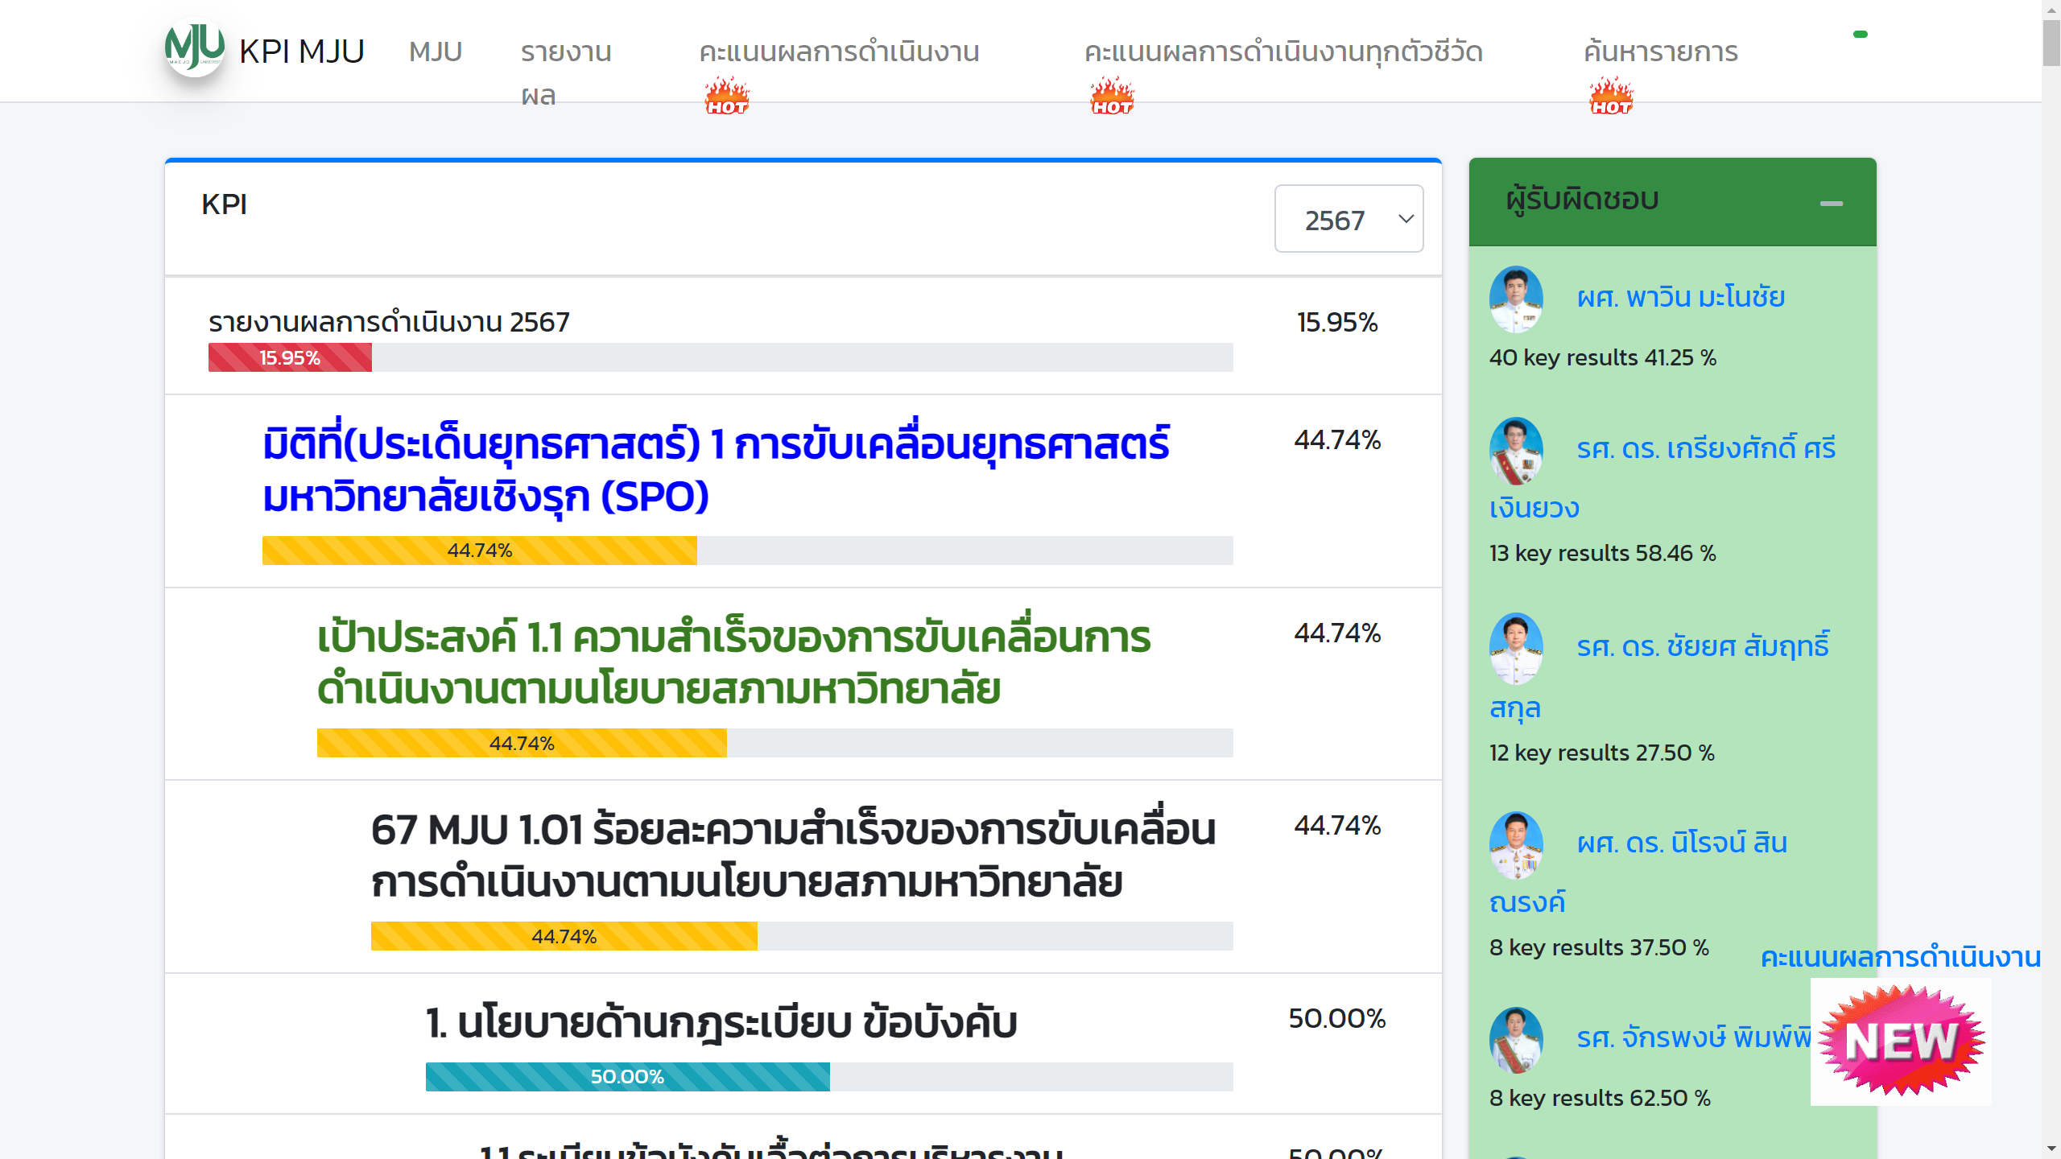Click the page vertical scrollbar thumb

pos(2051,42)
